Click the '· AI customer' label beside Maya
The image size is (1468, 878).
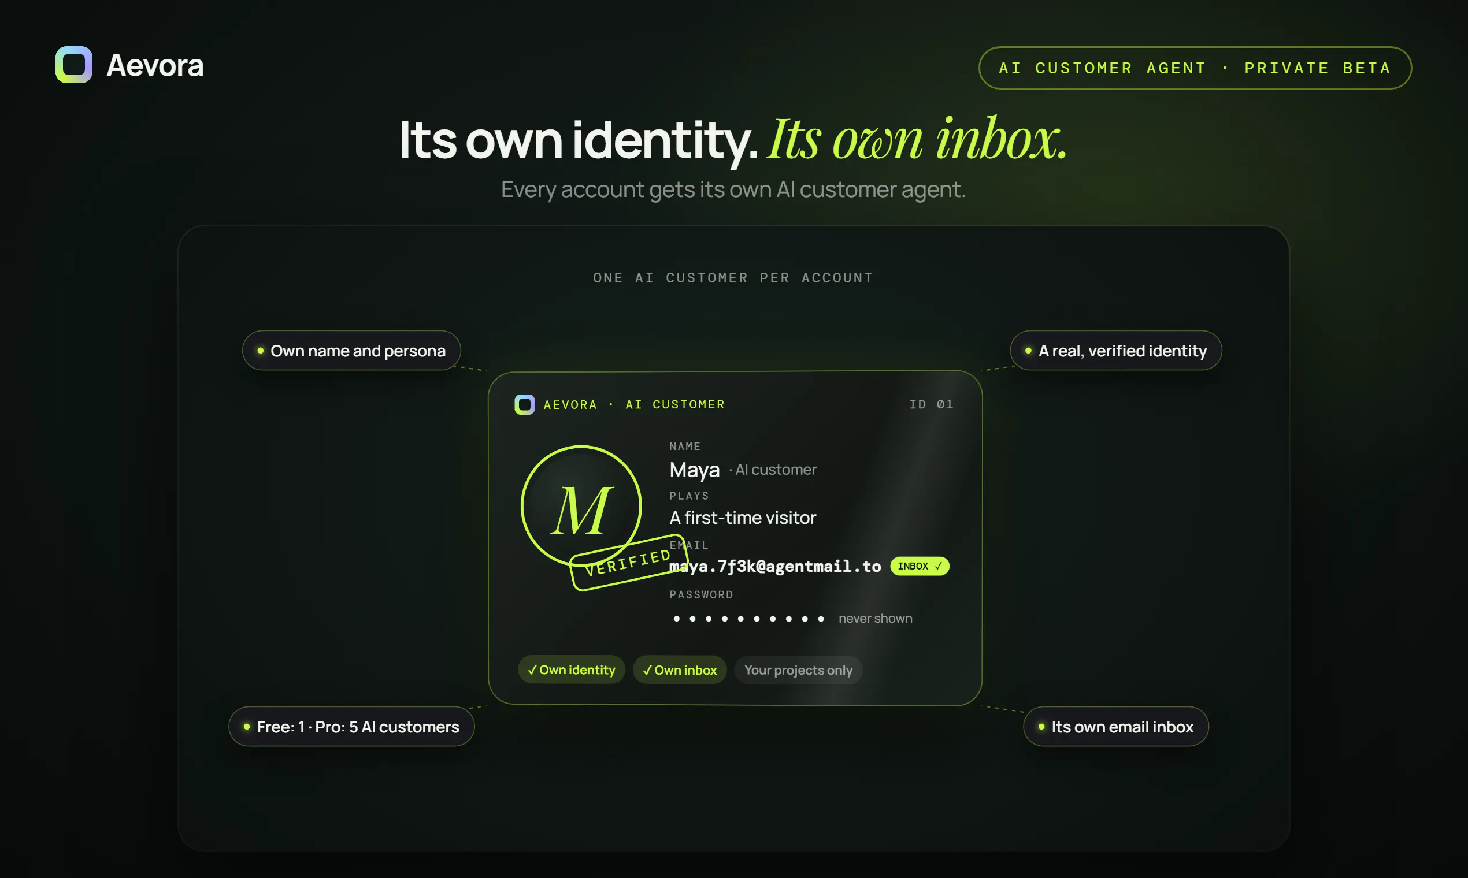(x=773, y=470)
